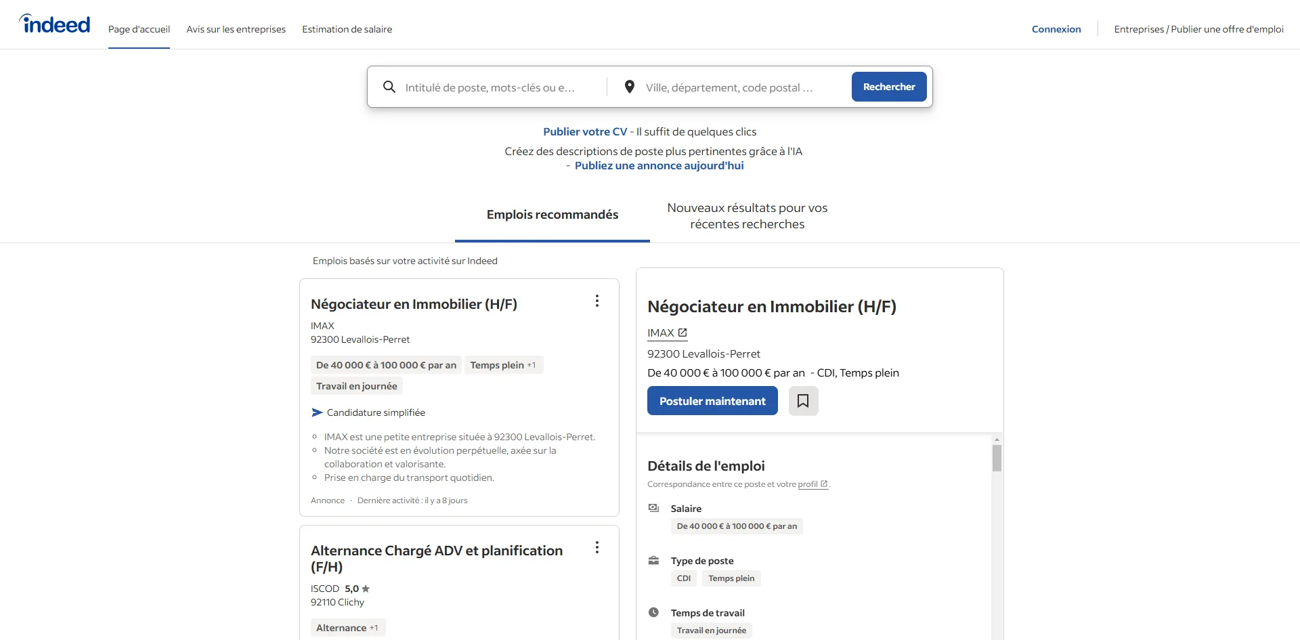1300x640 pixels.
Task: Click Temps plein chip in details panel
Action: tap(731, 578)
